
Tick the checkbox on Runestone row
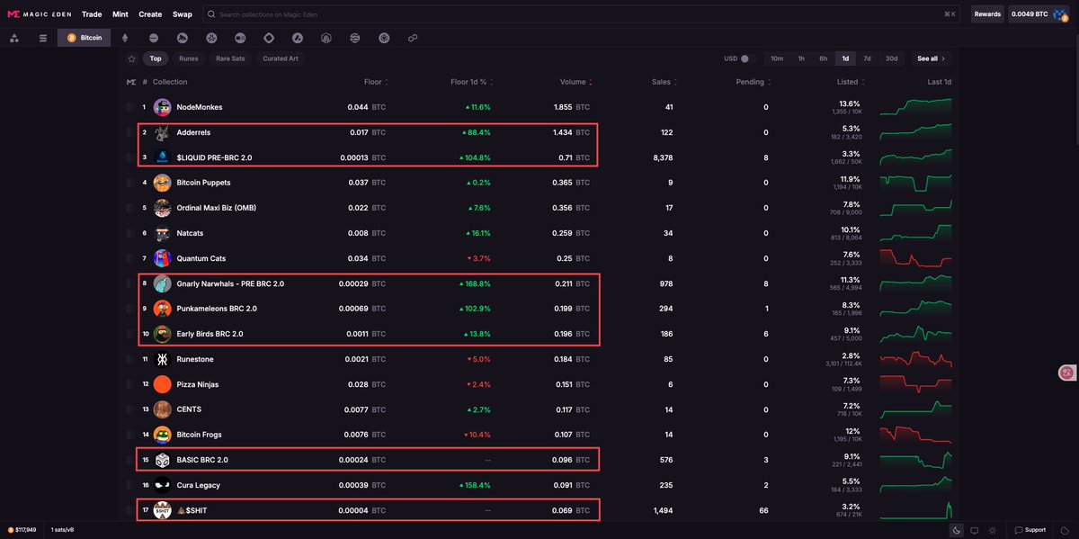coord(130,359)
